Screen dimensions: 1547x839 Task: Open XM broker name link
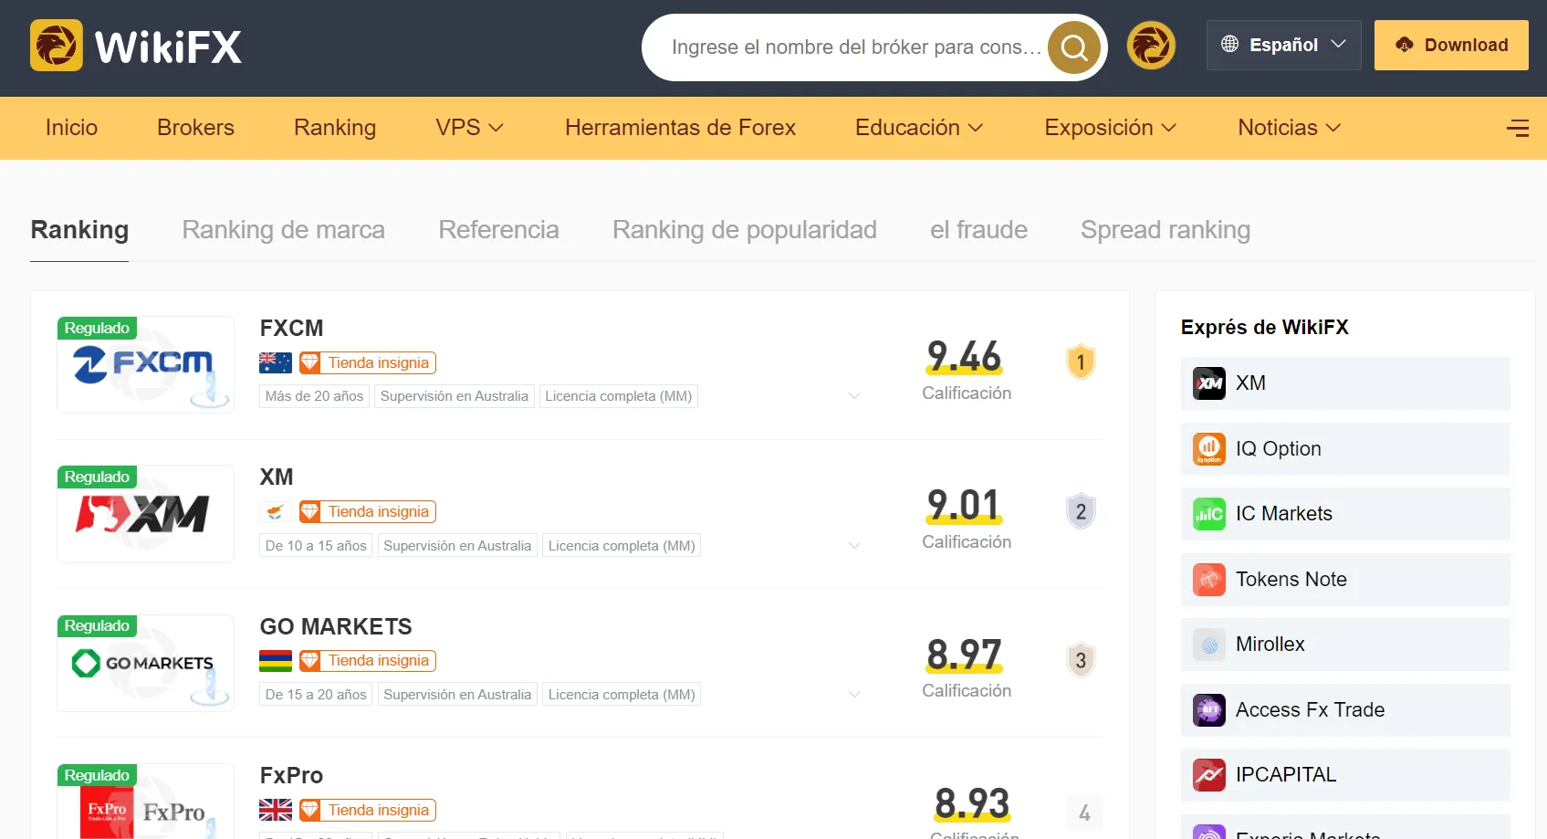click(277, 477)
